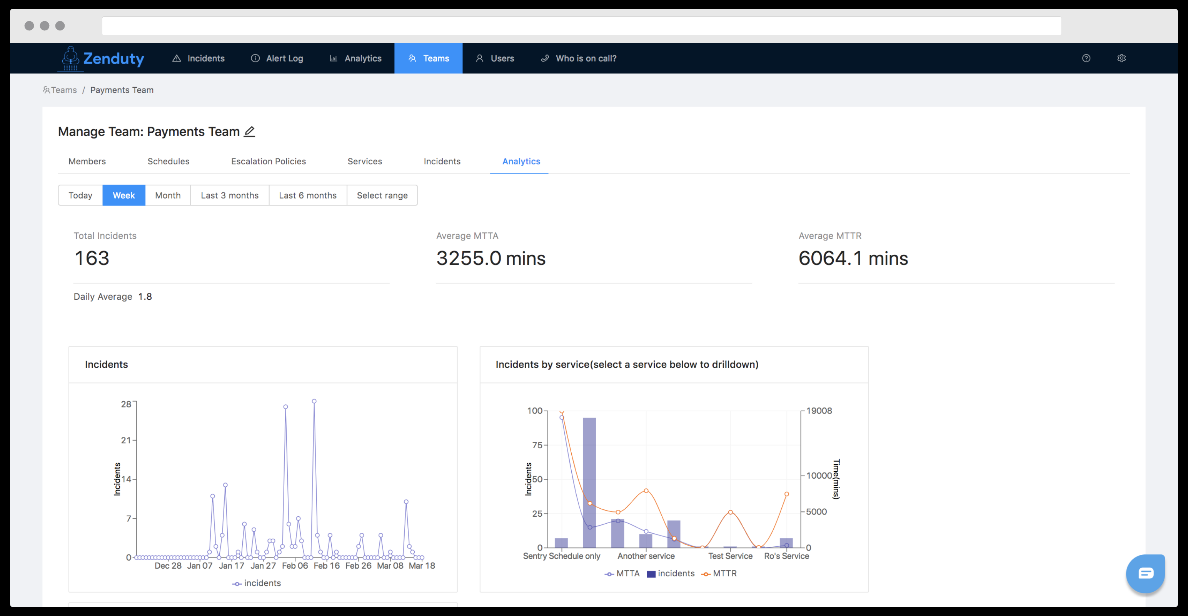The image size is (1188, 616).
Task: Click the Incidents warning triangle icon
Action: [177, 58]
